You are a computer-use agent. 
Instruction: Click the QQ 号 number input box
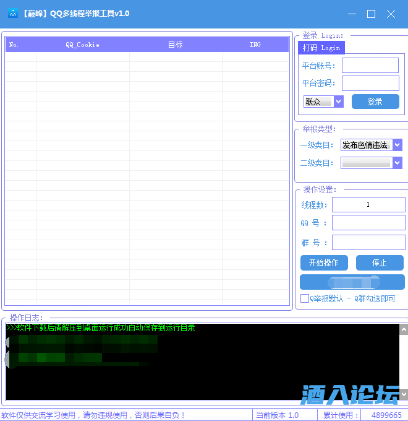pos(368,223)
